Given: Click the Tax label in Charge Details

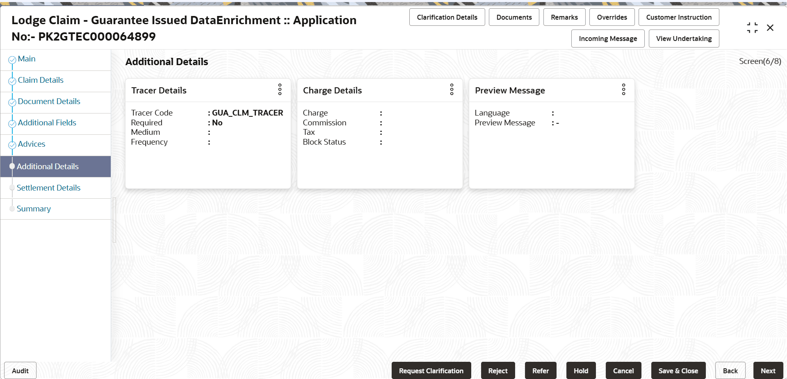Looking at the screenshot, I should click(309, 132).
